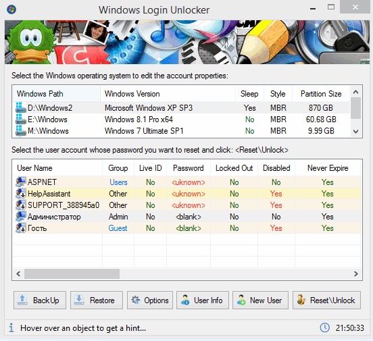Click the 60.68 GB partition size
The image size is (373, 341).
[321, 119]
